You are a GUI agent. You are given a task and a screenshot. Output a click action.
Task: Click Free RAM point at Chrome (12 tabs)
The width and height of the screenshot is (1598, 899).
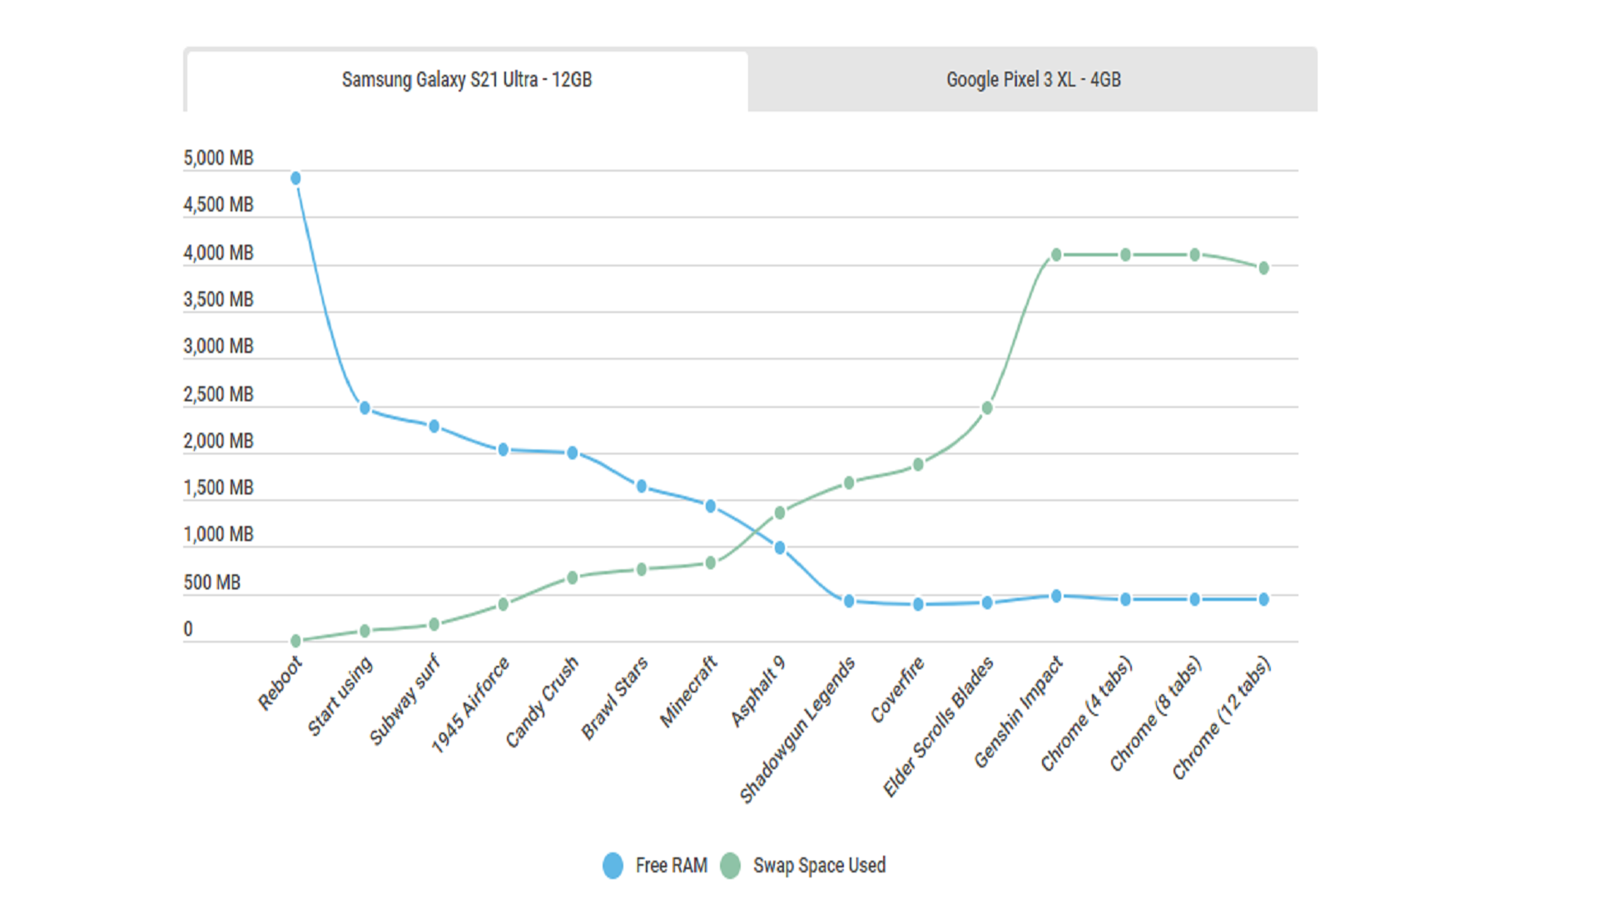point(1263,599)
